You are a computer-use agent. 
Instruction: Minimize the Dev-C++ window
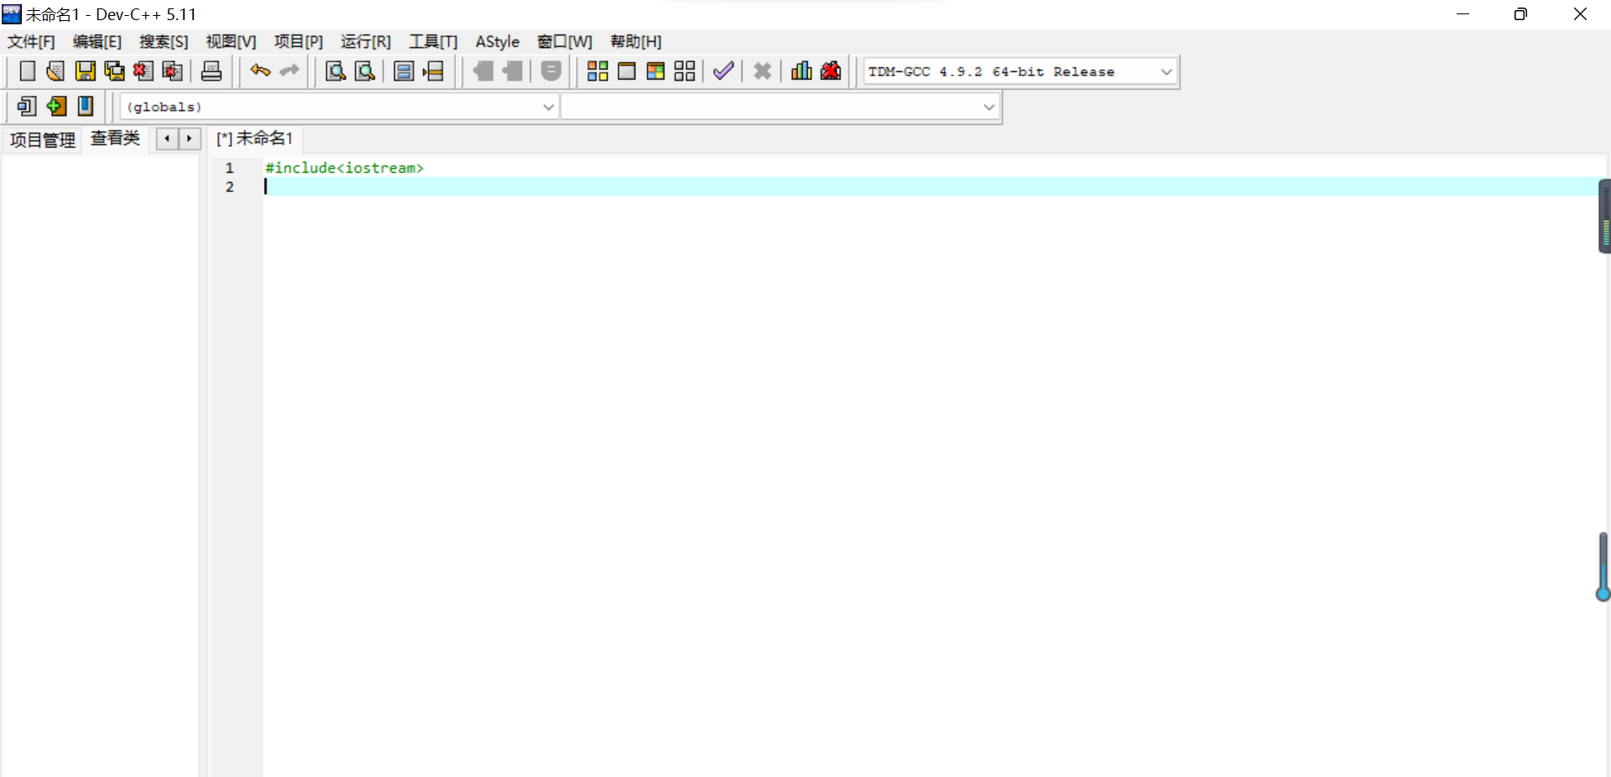[1462, 14]
